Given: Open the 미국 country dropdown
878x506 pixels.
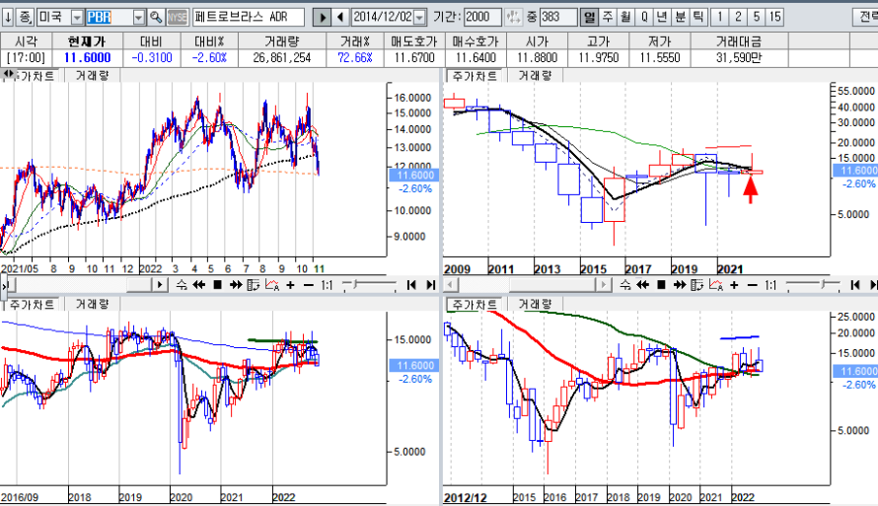Looking at the screenshot, I should (78, 18).
